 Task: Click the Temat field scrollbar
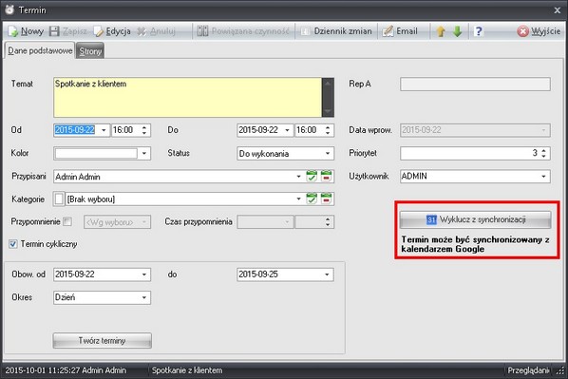click(328, 97)
